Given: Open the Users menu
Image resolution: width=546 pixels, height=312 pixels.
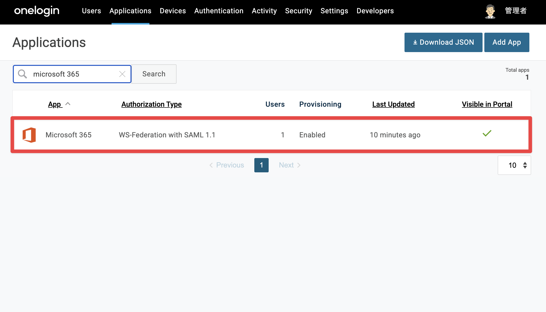Looking at the screenshot, I should click(91, 11).
